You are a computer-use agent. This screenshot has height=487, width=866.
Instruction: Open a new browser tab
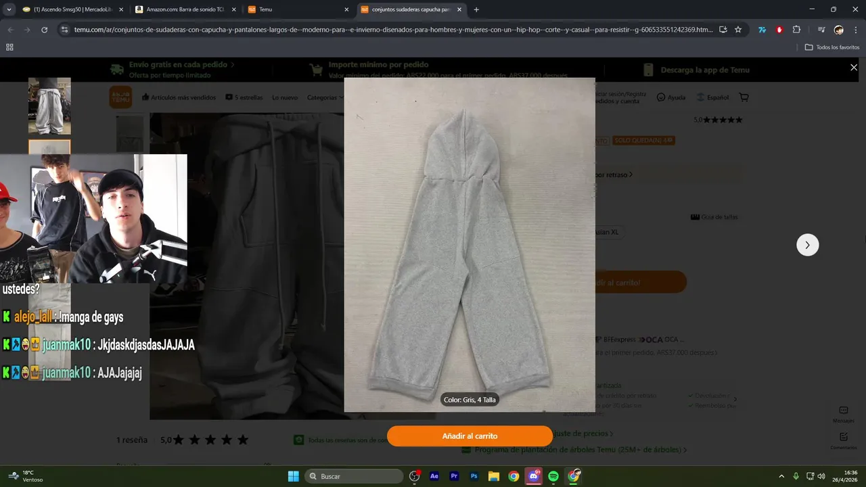pyautogui.click(x=476, y=9)
